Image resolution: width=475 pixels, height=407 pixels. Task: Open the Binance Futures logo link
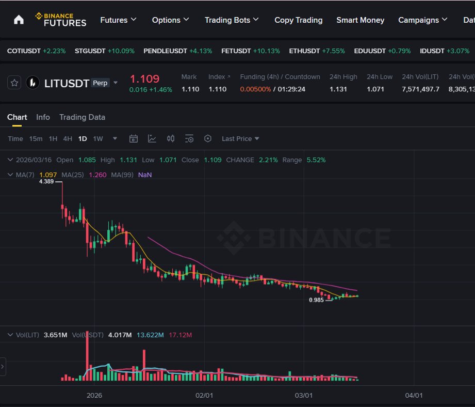60,20
